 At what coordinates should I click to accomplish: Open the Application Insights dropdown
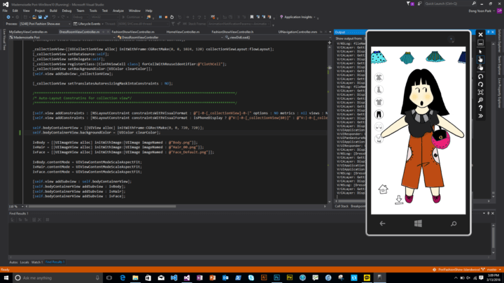pos(298,17)
